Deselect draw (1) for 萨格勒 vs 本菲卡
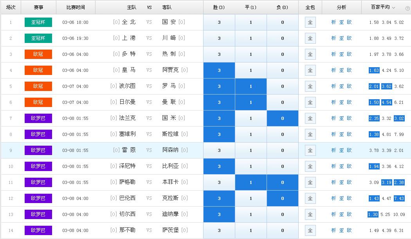This screenshot has width=411, height=239. coord(251,182)
